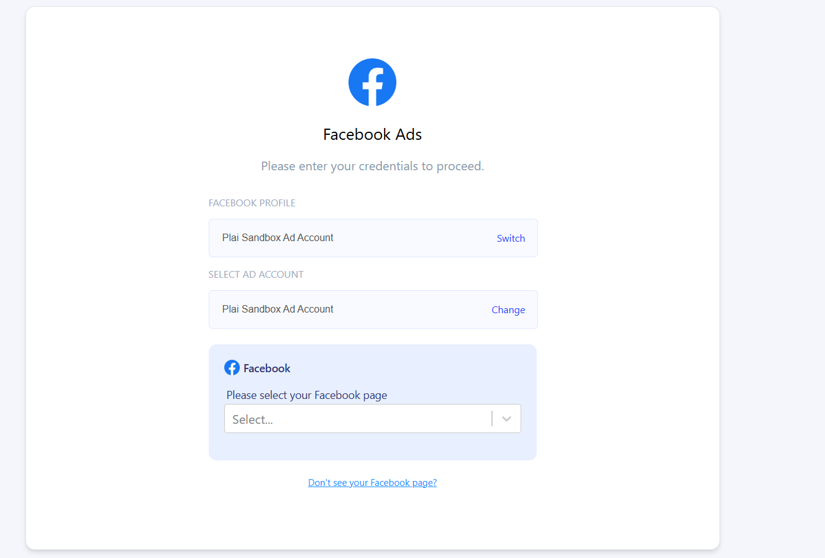
Task: Expand the Facebook page chevron arrow
Action: pos(506,419)
